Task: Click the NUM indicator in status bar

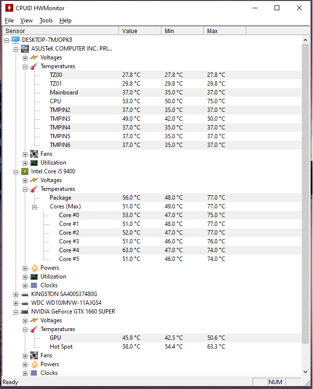Action: pyautogui.click(x=275, y=382)
